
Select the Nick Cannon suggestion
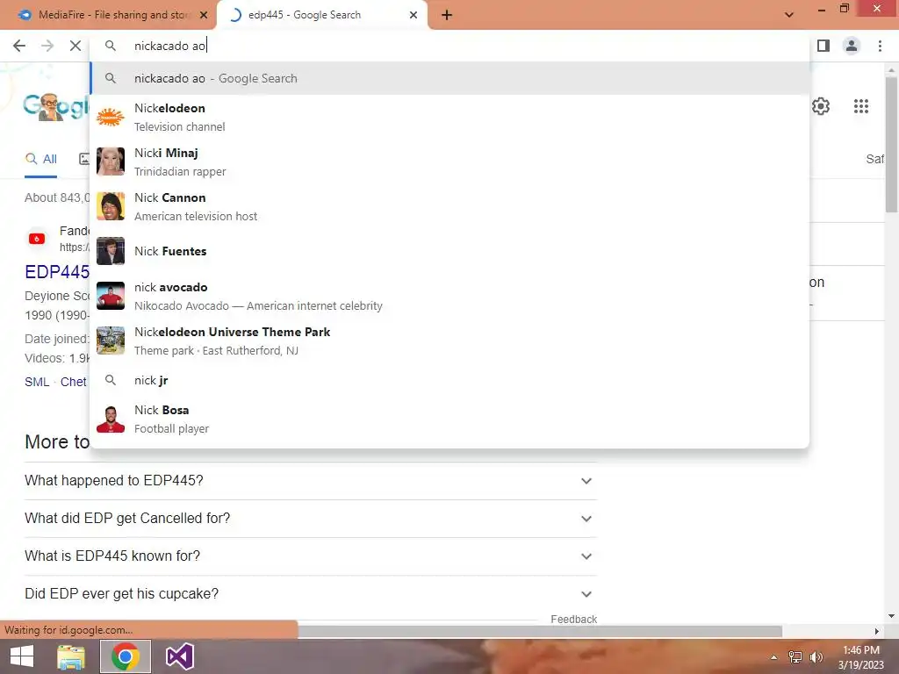tap(449, 206)
